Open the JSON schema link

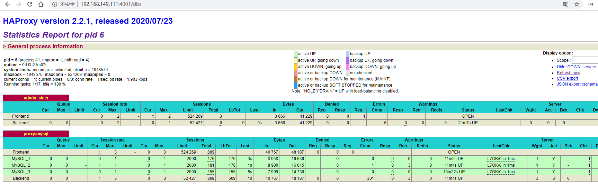pyautogui.click(x=590, y=84)
